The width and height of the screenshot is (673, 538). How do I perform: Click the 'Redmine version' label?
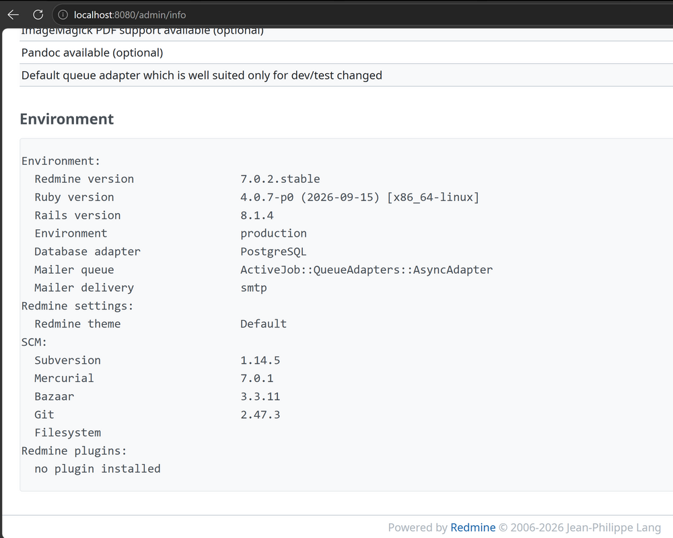click(x=84, y=179)
